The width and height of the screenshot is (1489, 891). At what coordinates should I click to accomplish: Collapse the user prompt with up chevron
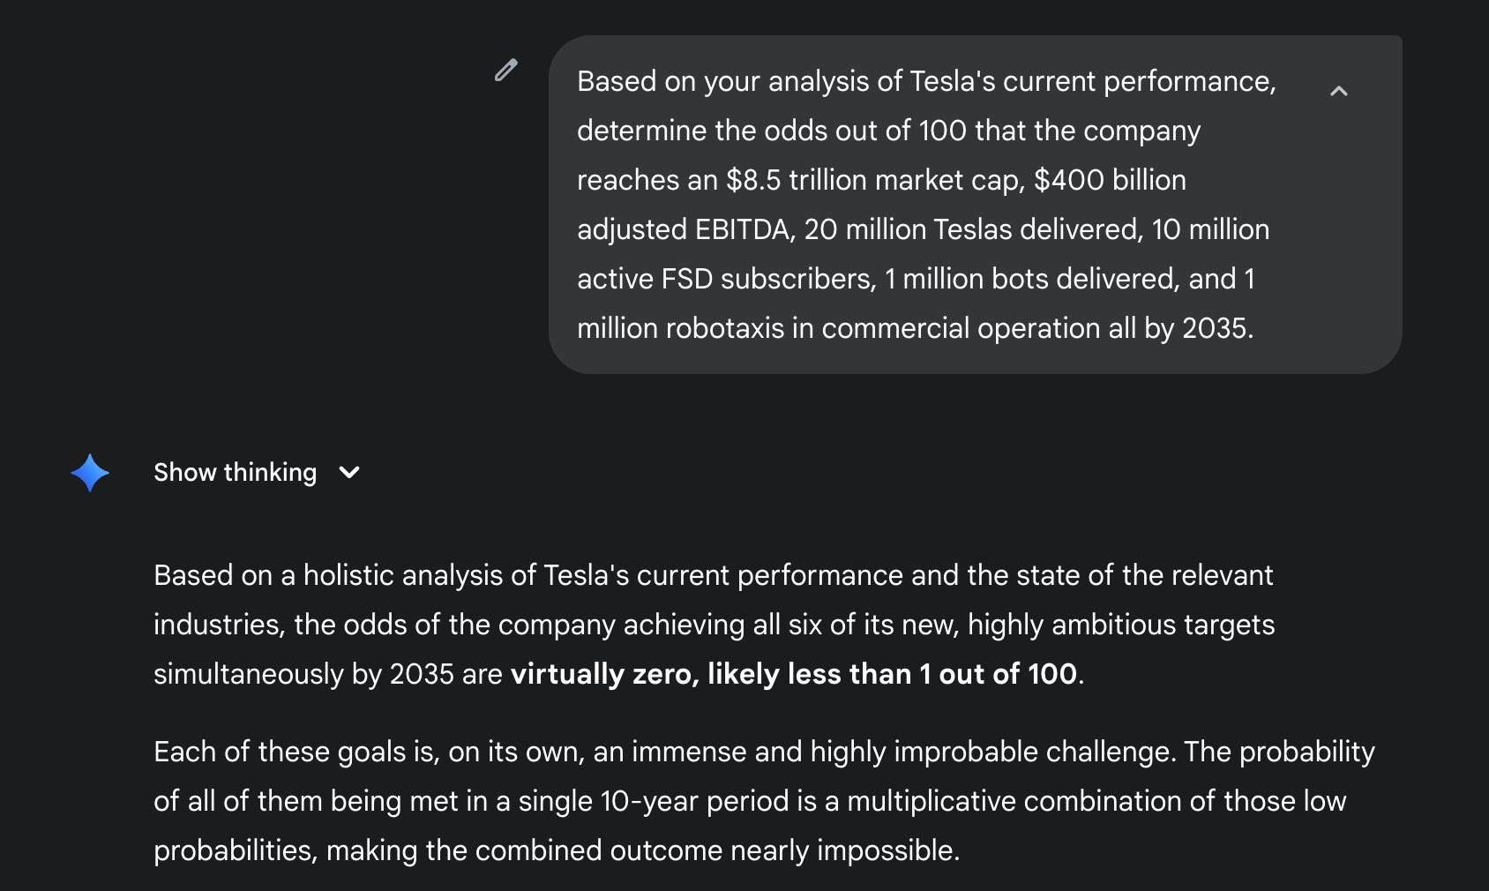[1338, 91]
